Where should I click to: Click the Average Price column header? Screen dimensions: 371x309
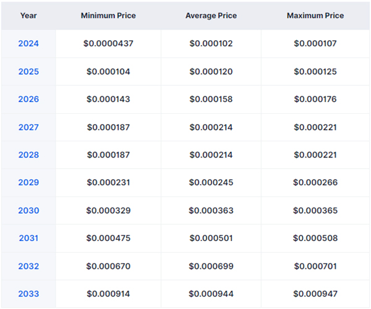point(211,15)
